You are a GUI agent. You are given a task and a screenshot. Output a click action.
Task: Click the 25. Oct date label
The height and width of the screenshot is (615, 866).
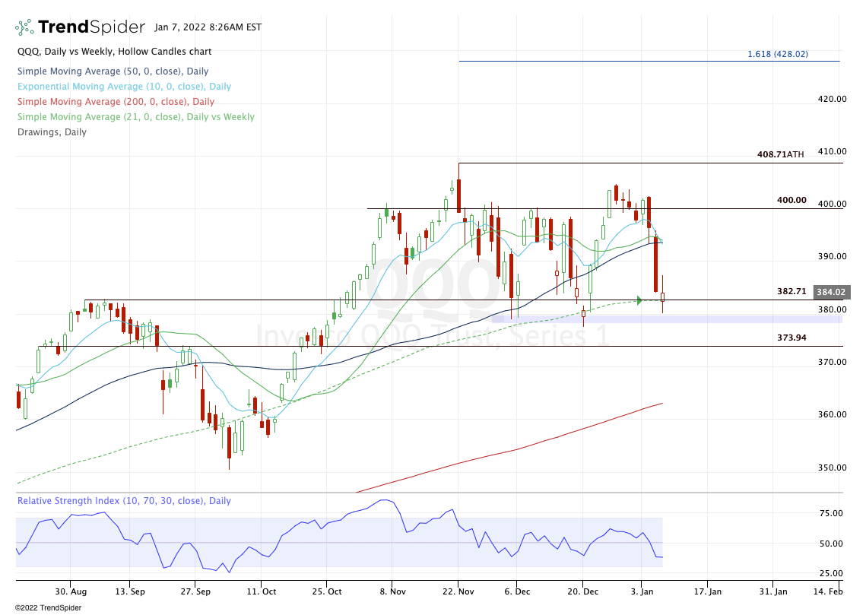point(326,591)
